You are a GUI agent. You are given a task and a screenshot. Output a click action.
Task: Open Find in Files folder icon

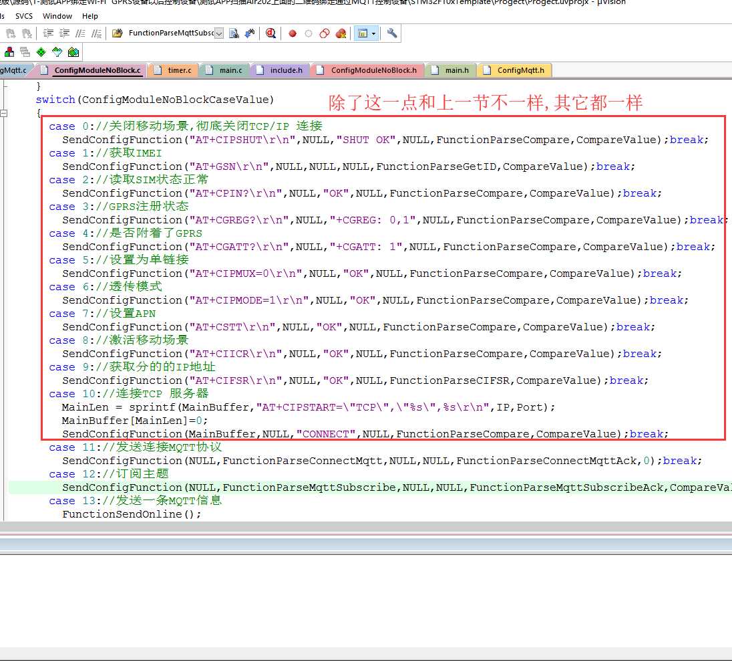coord(117,33)
